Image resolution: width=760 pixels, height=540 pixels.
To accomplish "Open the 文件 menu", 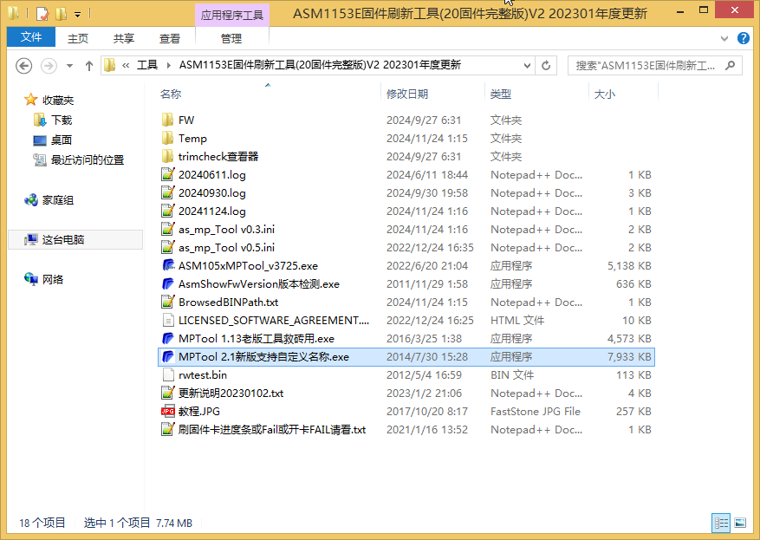I will click(31, 38).
